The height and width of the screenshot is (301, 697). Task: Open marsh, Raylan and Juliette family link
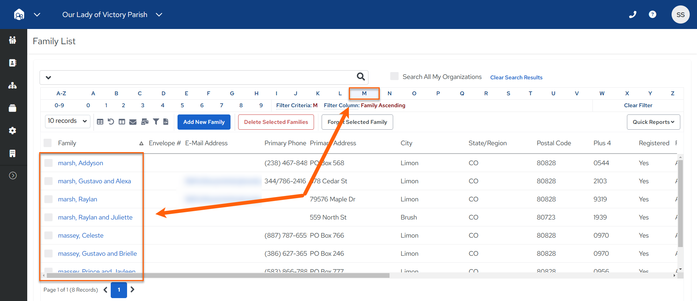(95, 217)
